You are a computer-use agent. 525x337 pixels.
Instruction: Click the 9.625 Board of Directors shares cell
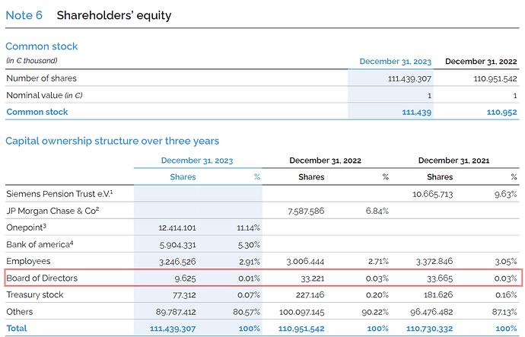tap(184, 278)
